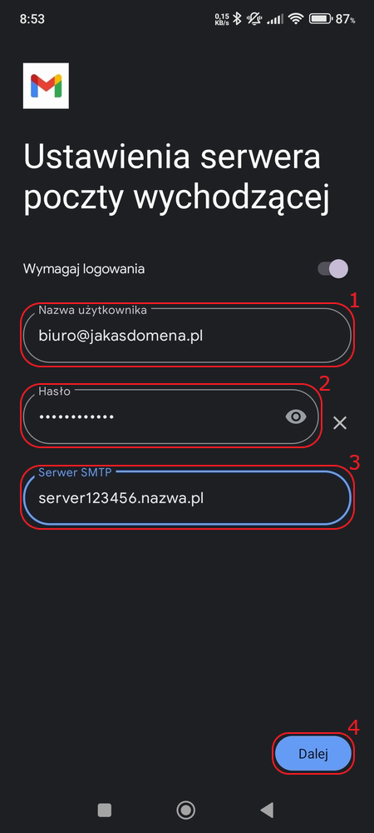This screenshot has width=374, height=833.
Task: Tap the Android home circle icon
Action: pyautogui.click(x=185, y=810)
